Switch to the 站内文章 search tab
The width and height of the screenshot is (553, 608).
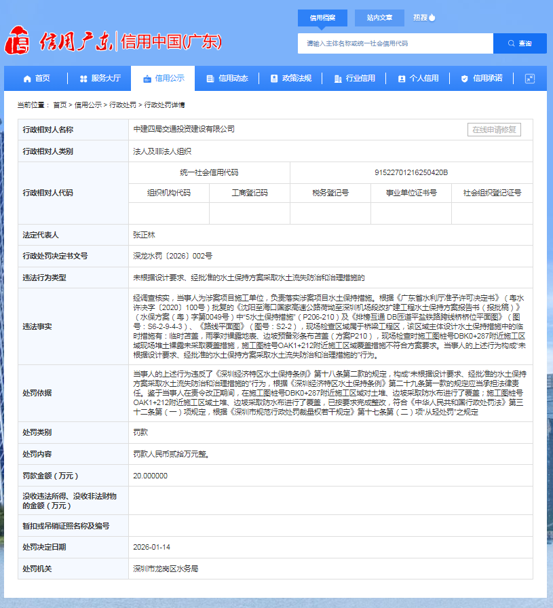coord(379,18)
